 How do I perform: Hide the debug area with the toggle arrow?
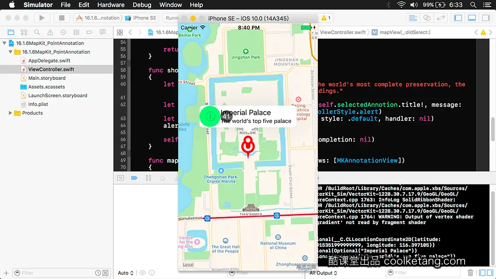coord(121,178)
